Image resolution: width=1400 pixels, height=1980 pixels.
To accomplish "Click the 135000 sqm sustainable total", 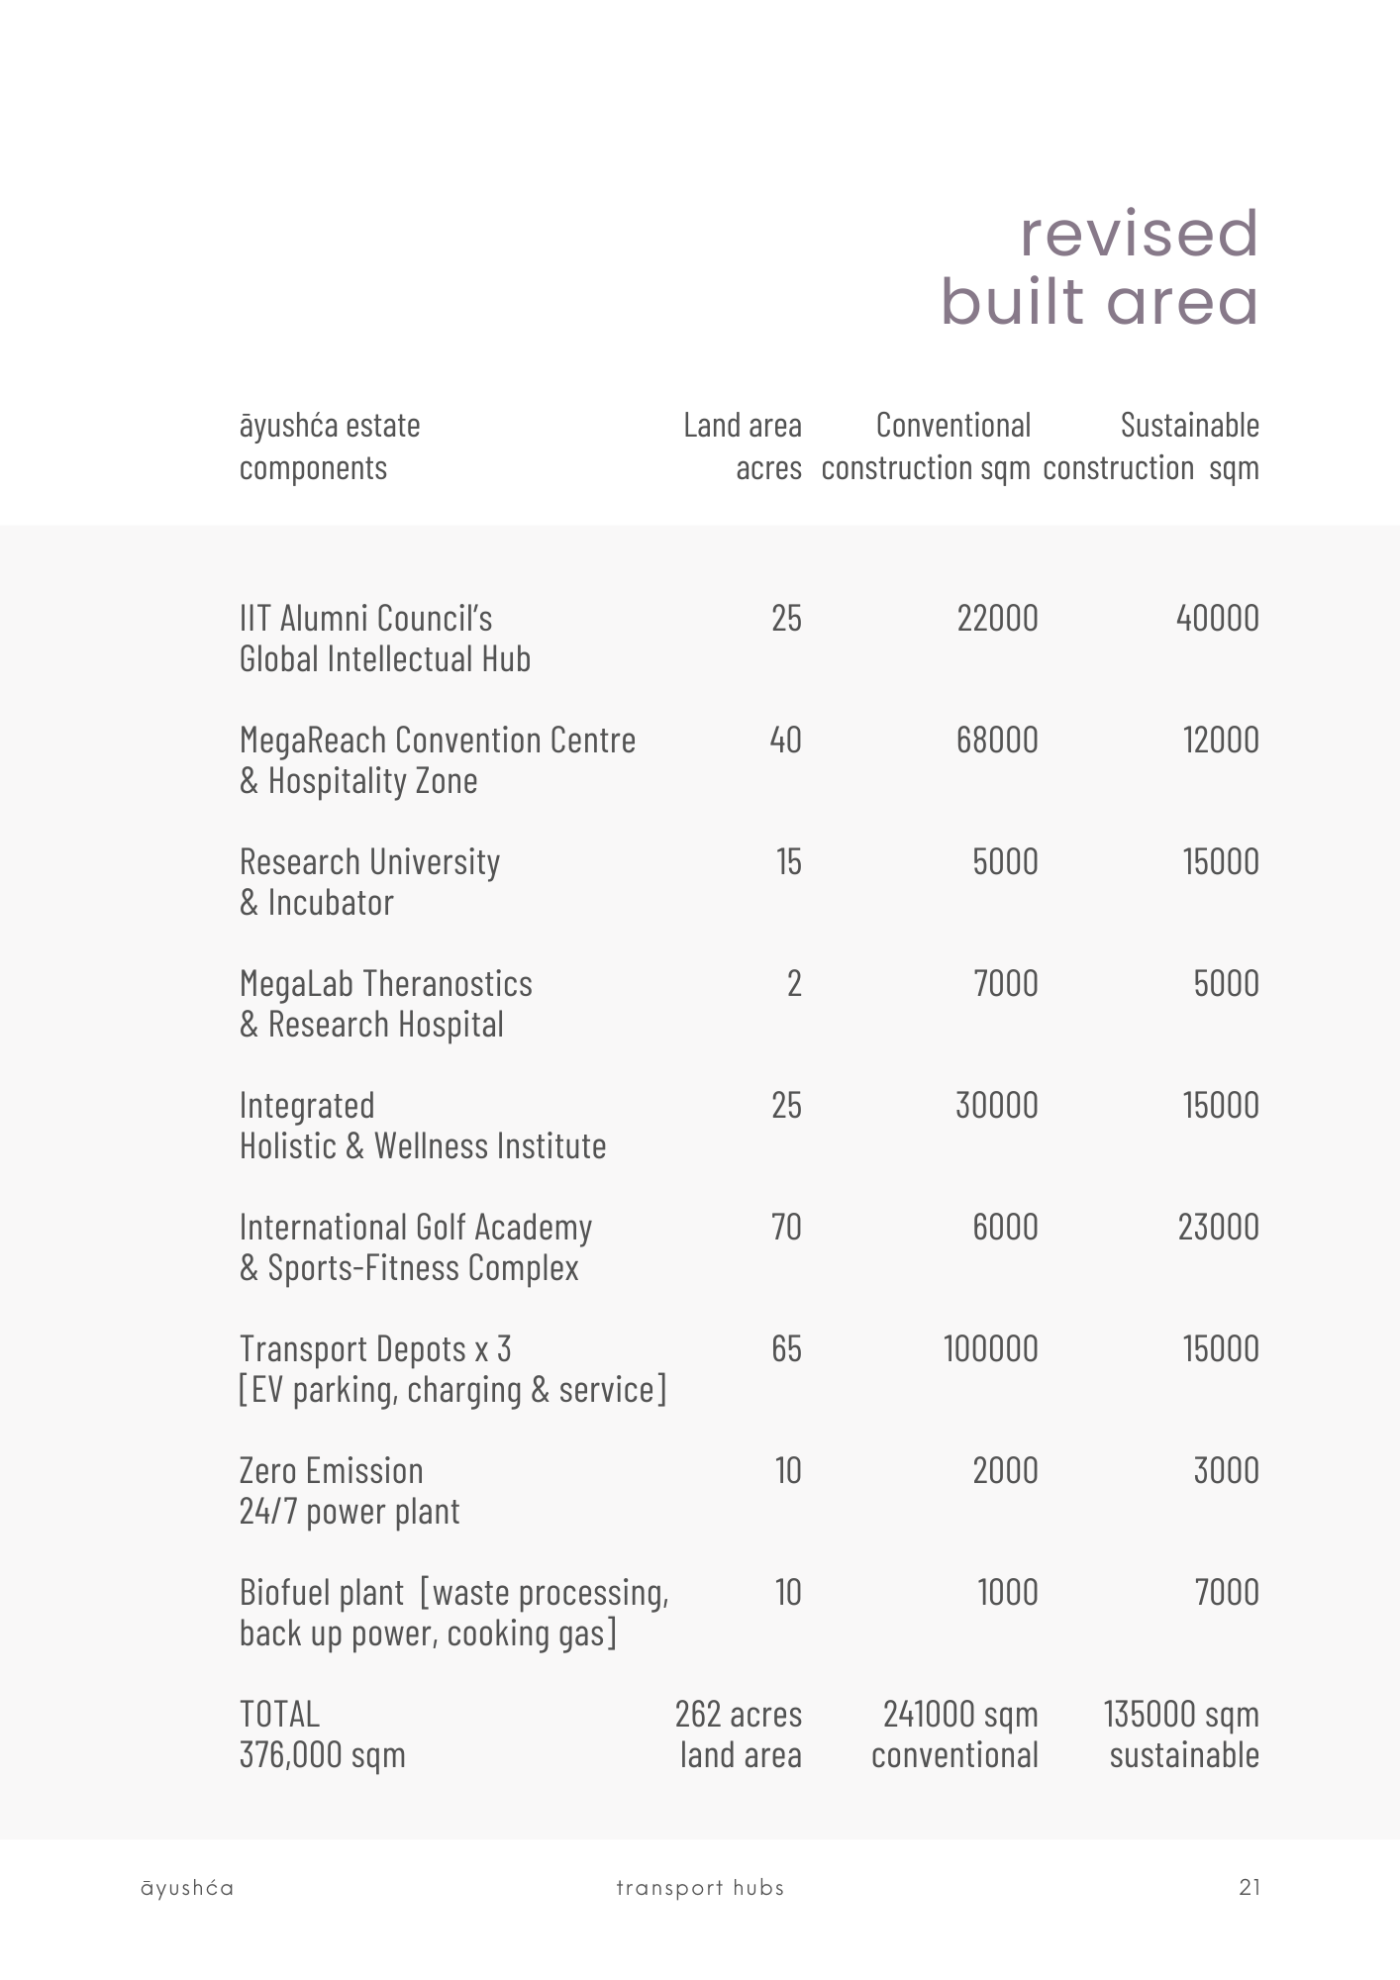I will pyautogui.click(x=1182, y=1734).
